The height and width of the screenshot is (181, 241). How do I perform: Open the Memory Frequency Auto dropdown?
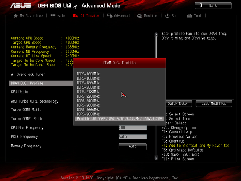coord(133,146)
